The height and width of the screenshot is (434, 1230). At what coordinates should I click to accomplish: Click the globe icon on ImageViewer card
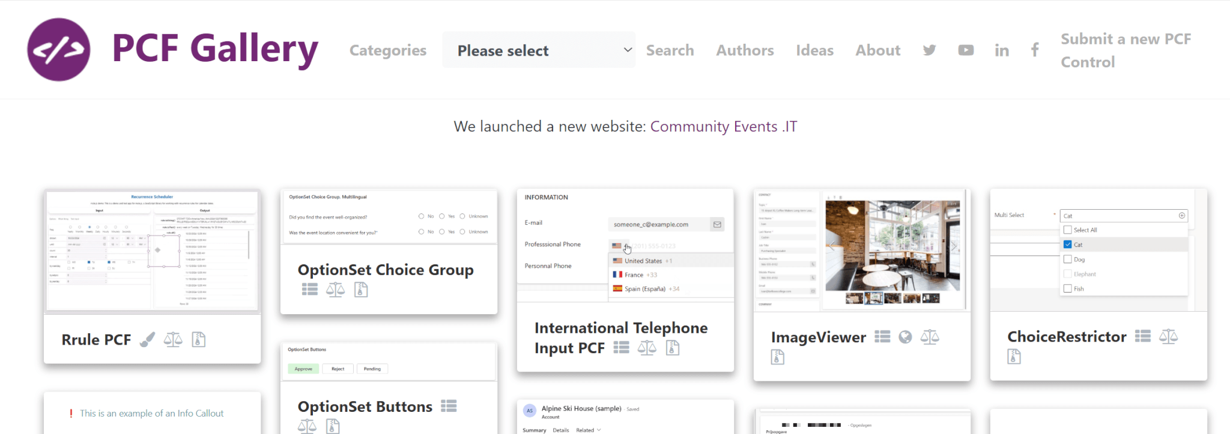905,337
